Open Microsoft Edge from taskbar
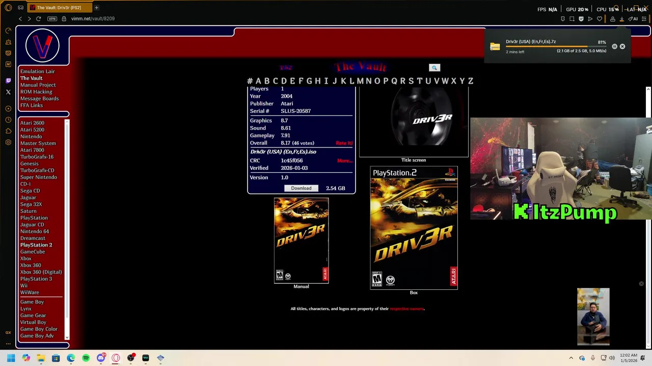The image size is (652, 366). click(x=71, y=358)
